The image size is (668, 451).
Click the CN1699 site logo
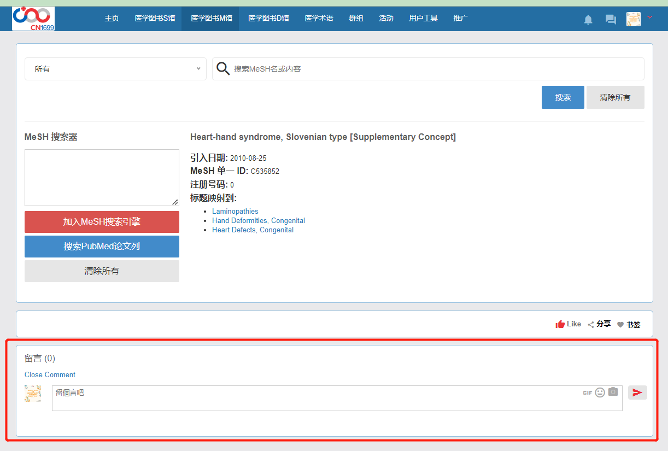[33, 19]
